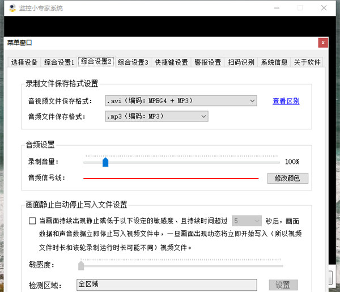Screen dimensions: 340x292
Task: Expand the 音频文件保存格式 .mp3 dropdown
Action: (157, 116)
